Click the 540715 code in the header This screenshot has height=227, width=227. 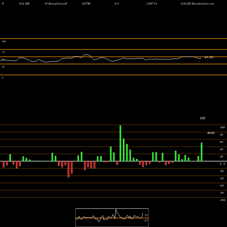tap(152, 4)
